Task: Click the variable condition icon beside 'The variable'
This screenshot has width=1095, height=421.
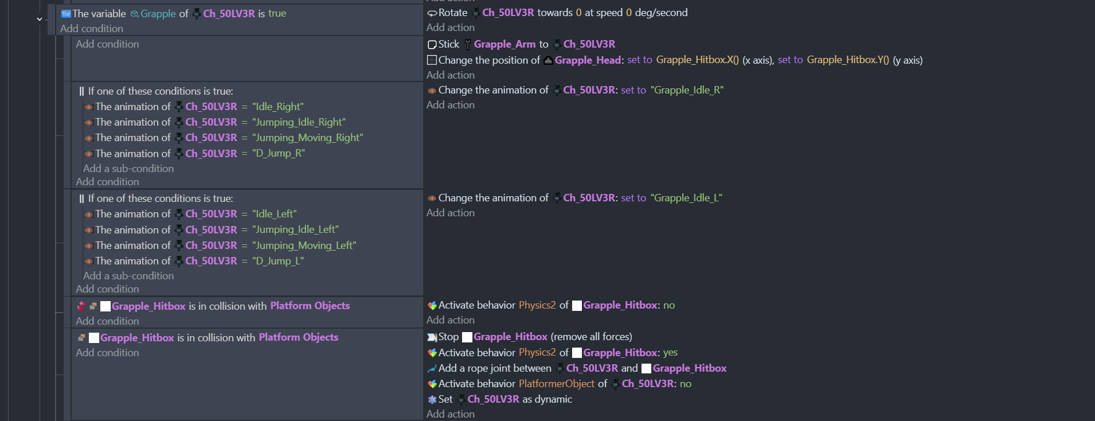Action: click(66, 14)
